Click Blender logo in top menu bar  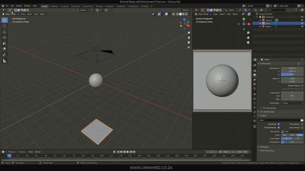[2, 6]
